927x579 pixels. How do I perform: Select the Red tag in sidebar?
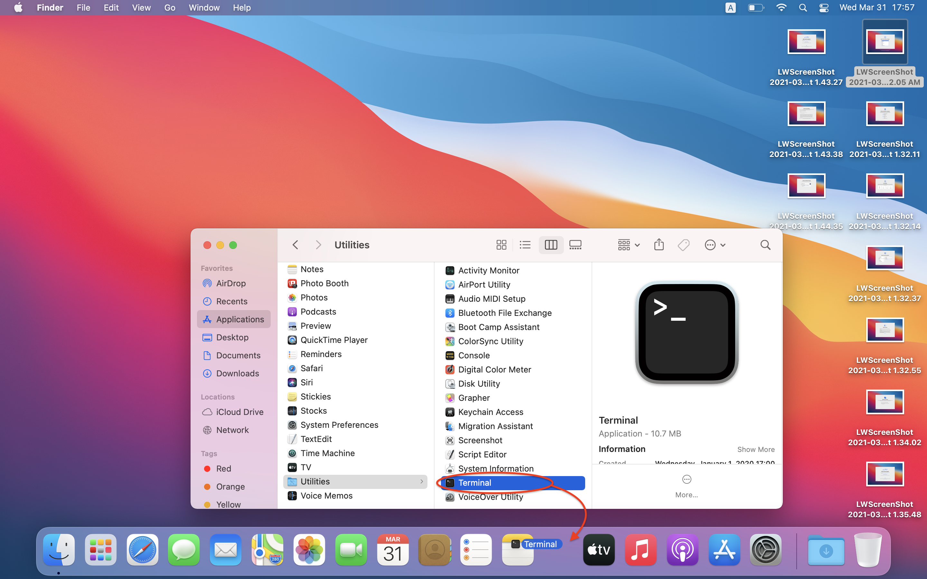[223, 468]
